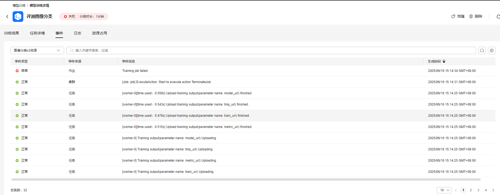Open the table column settings gear
This screenshot has width=500, height=195.
click(492, 50)
